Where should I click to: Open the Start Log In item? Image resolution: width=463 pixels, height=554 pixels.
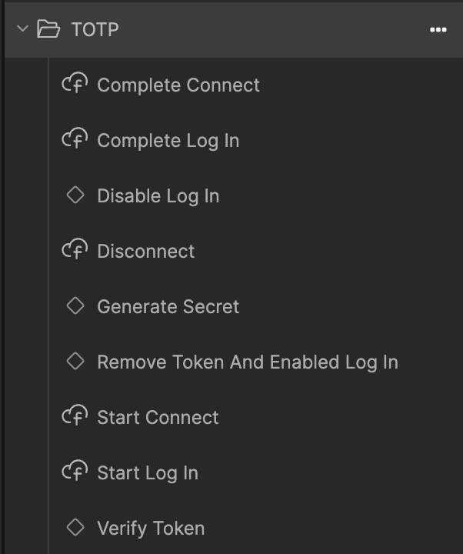[x=147, y=473]
